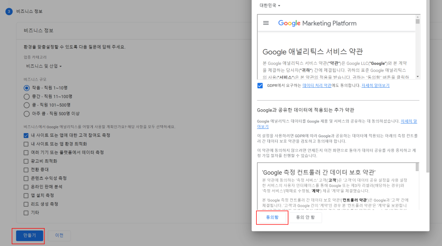Check the 콘텐츠 수익성 측정 checkbox
The width and height of the screenshot is (442, 246).
pos(26,178)
